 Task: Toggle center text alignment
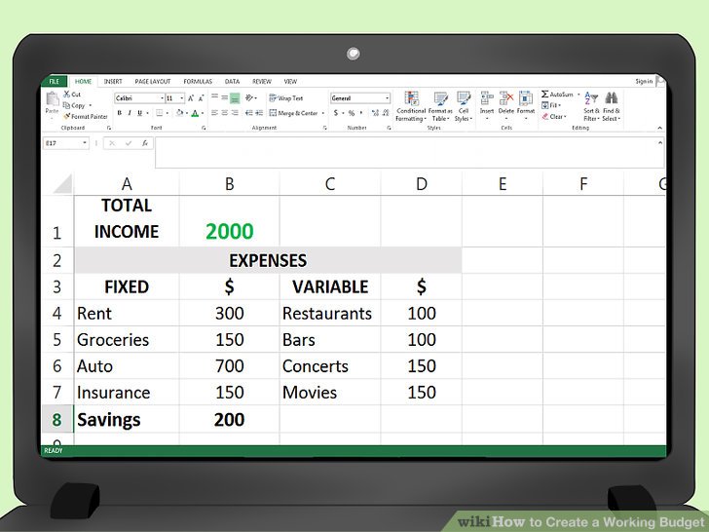(225, 113)
